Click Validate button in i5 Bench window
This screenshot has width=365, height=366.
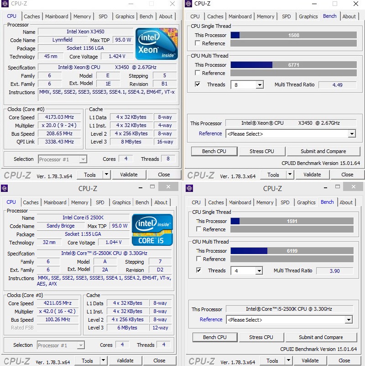coord(310,361)
